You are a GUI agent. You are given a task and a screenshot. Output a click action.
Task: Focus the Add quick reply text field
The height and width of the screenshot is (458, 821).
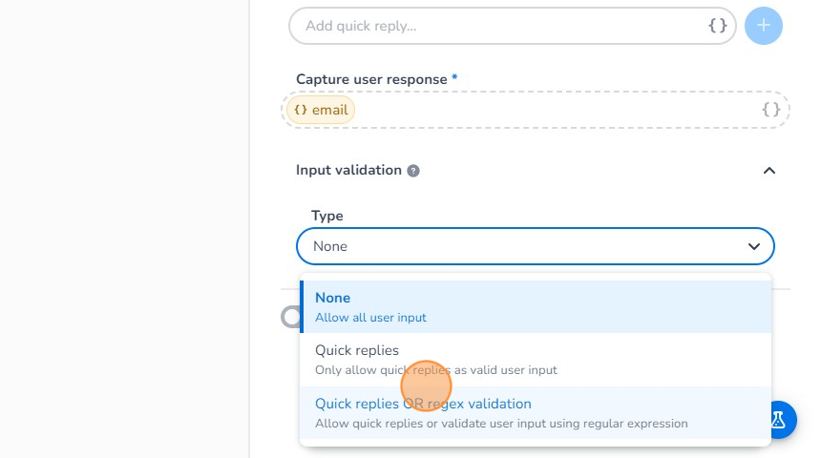tap(496, 26)
